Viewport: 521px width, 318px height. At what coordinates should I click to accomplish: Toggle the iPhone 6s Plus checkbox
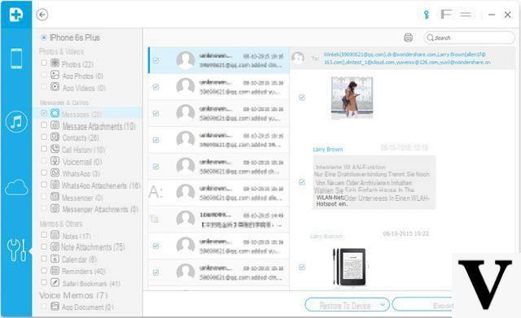point(43,37)
